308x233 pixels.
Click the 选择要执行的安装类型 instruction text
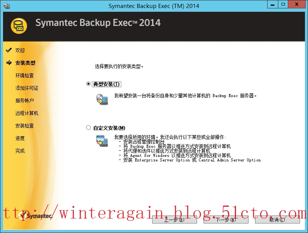point(119,67)
